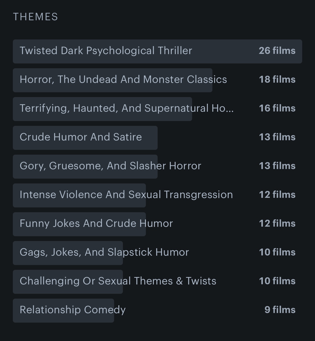Viewport: 315px width, 341px height.
Task: Click 12 films beside Intense Violence theme
Action: (277, 195)
